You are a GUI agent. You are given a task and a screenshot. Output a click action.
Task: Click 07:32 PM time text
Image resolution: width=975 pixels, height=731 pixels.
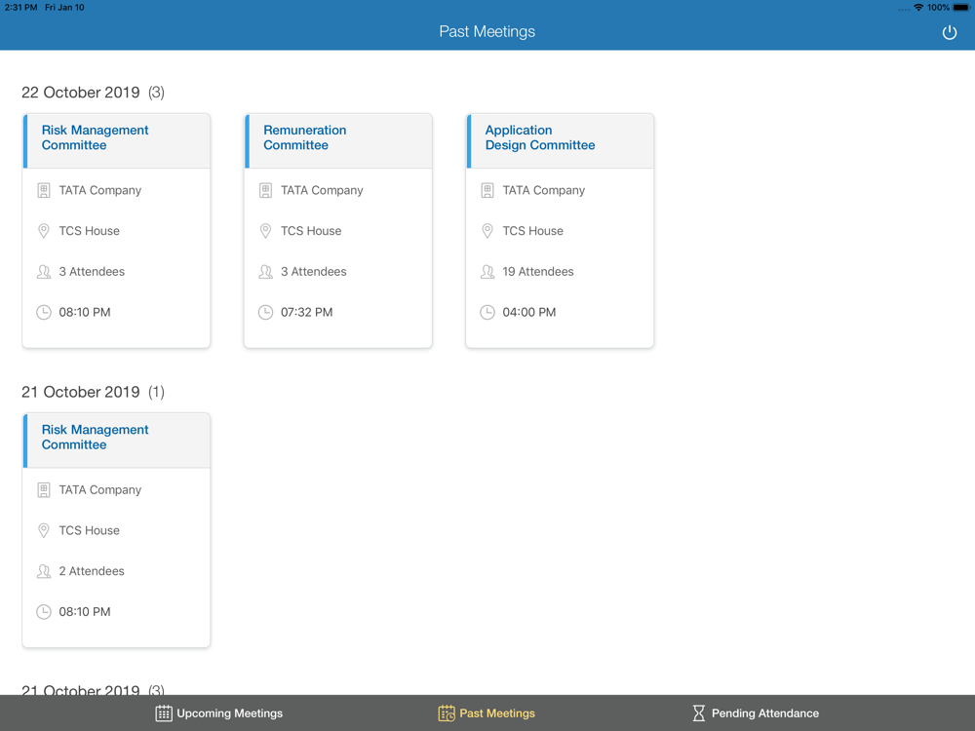tap(306, 312)
